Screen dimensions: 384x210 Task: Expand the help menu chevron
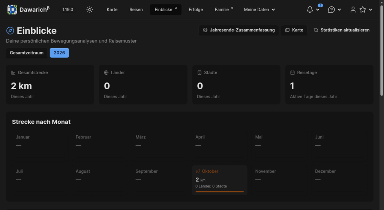339,9
